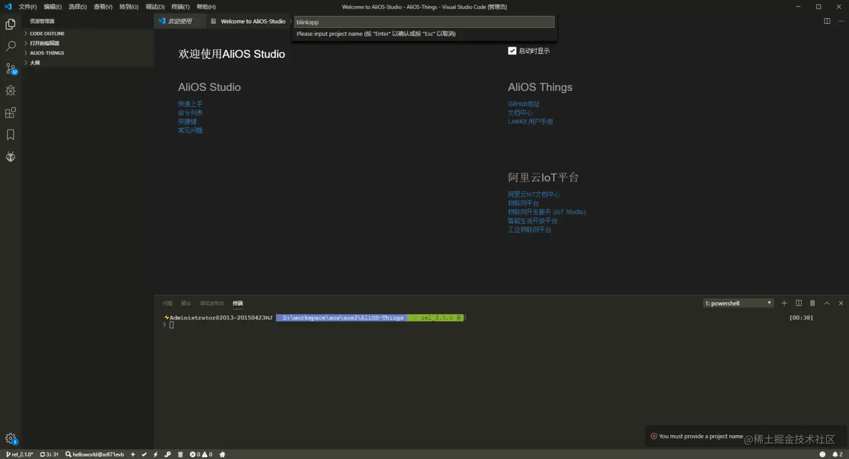
Task: Open the 快速上手 link
Action: 190,104
